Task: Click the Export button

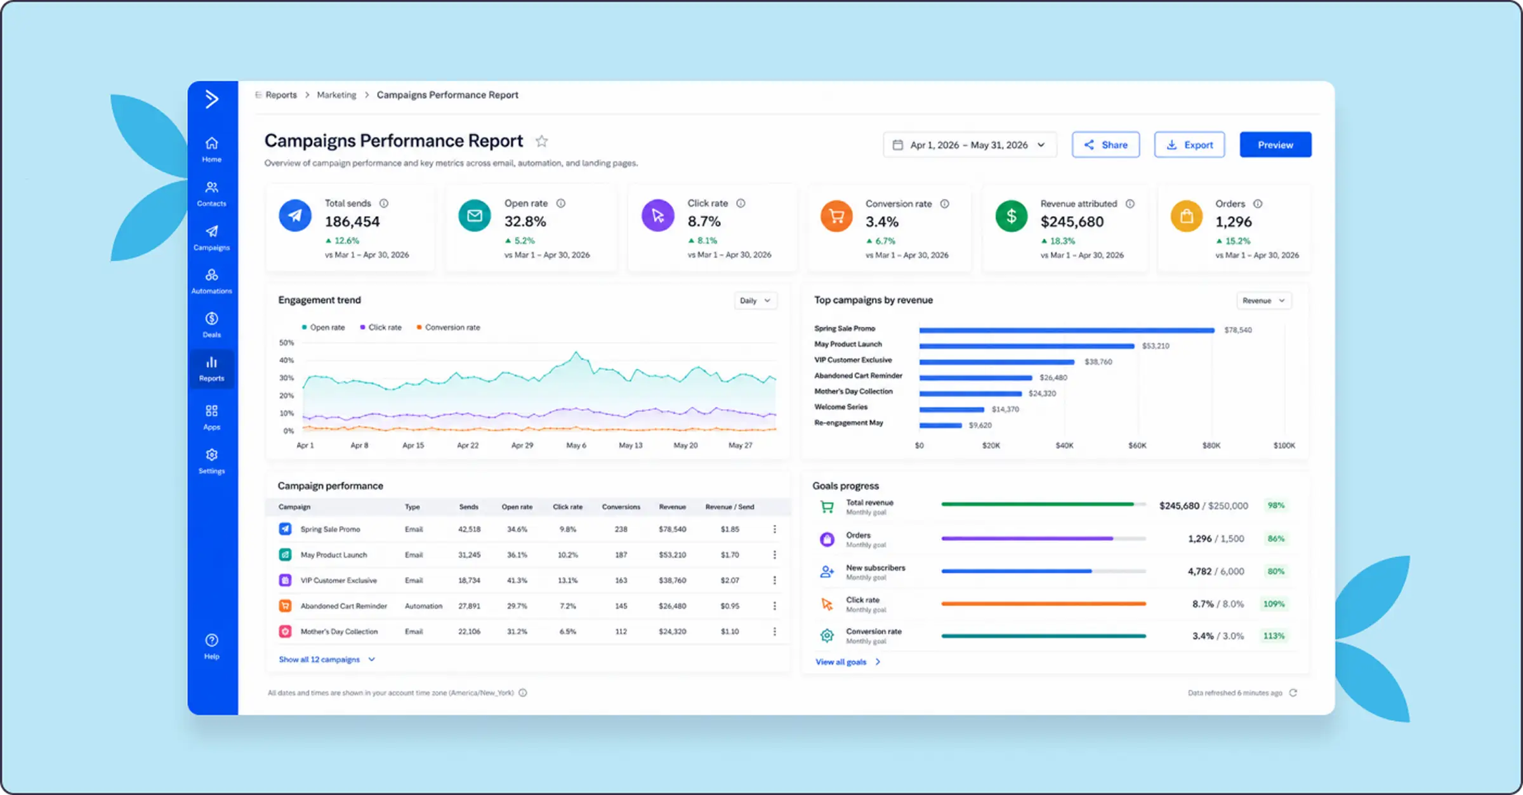Action: click(x=1189, y=145)
